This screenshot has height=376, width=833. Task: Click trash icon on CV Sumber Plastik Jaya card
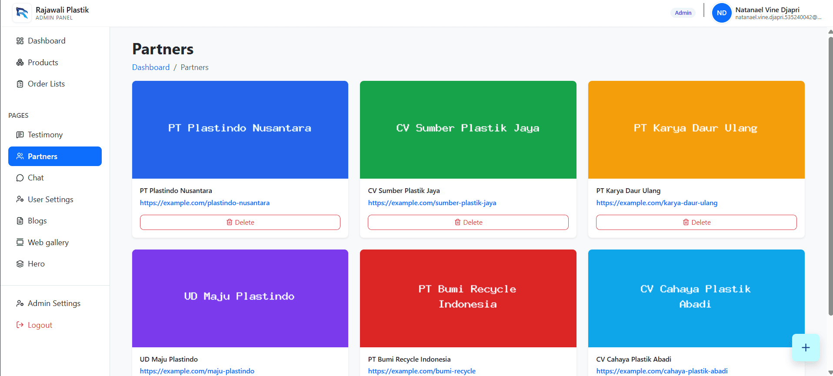(458, 222)
